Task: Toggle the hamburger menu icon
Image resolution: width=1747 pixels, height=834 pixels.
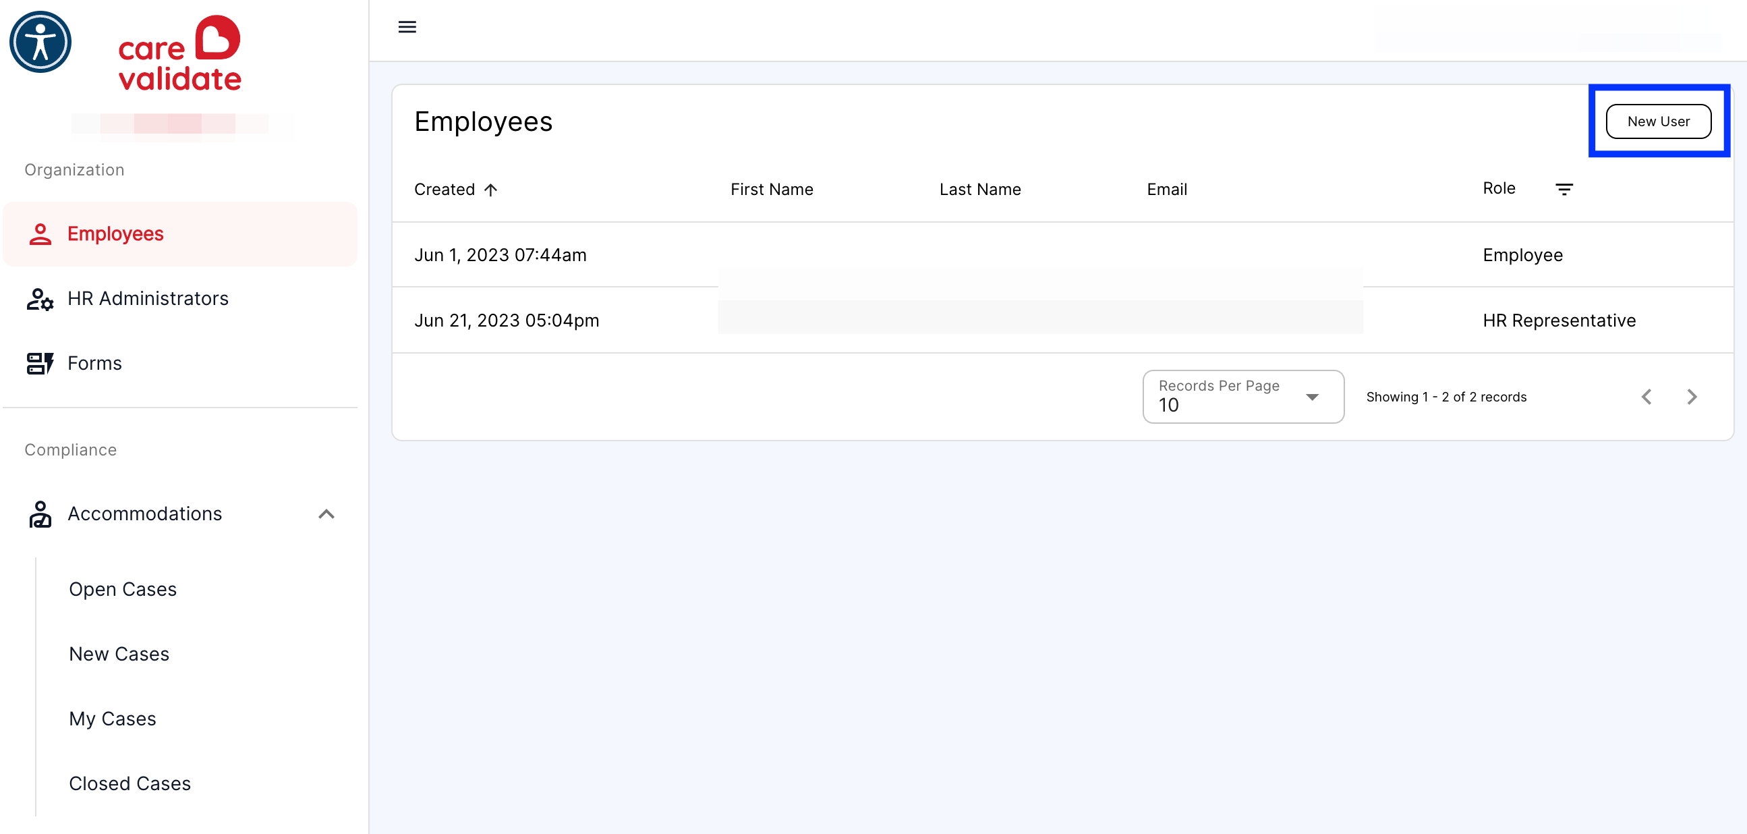Action: [x=407, y=27]
